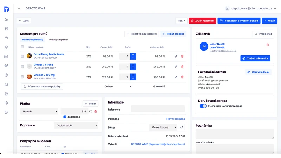Viewport: 281px width, 158px height.
Task: Click the JN customer avatar
Action: 204,46
